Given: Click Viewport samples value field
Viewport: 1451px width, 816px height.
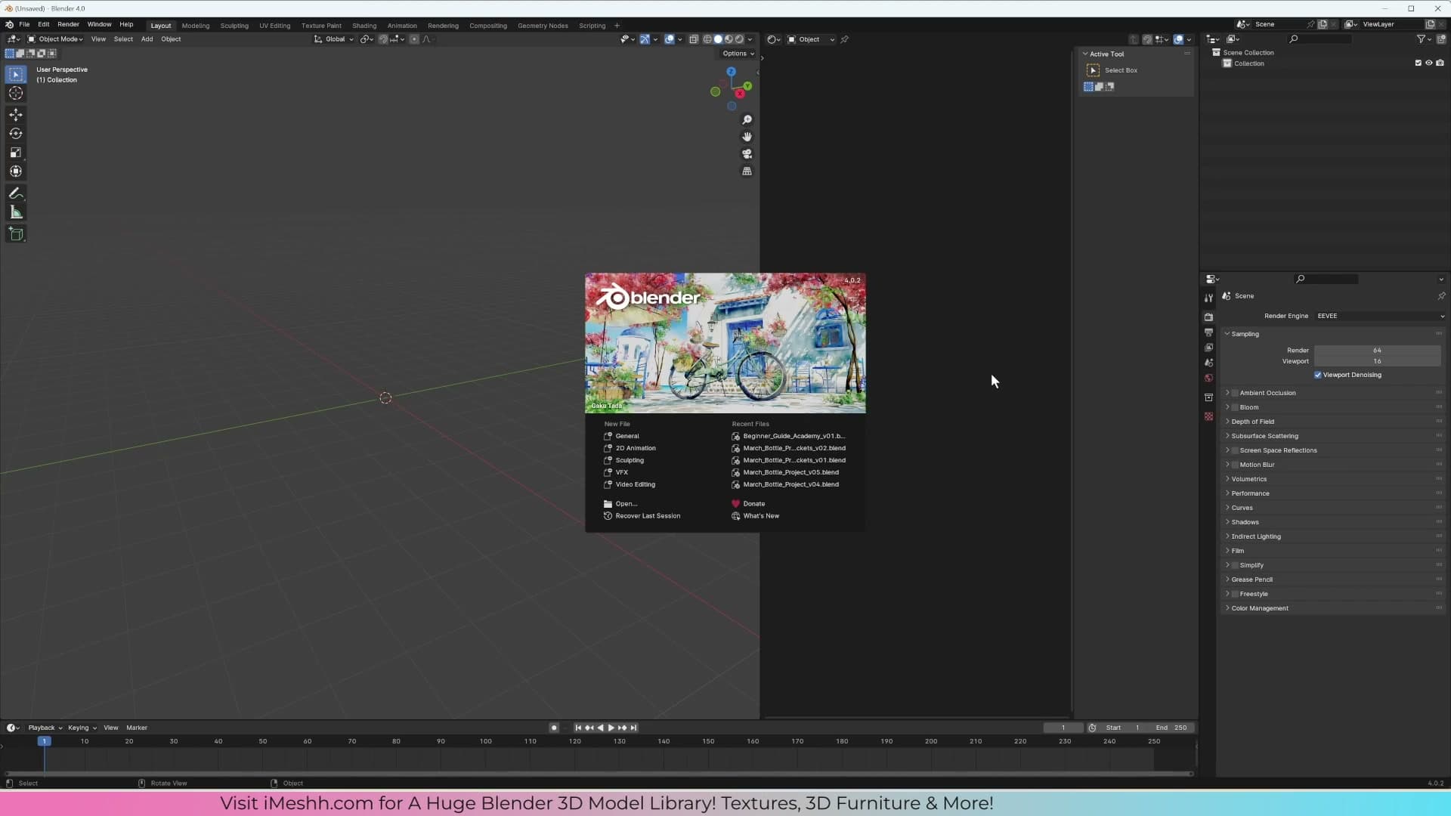Looking at the screenshot, I should [x=1377, y=361].
